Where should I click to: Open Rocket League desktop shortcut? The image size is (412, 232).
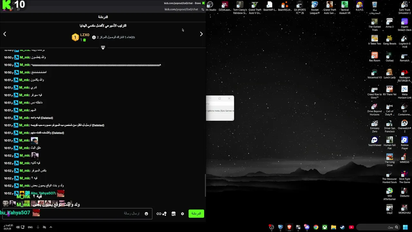314,8
